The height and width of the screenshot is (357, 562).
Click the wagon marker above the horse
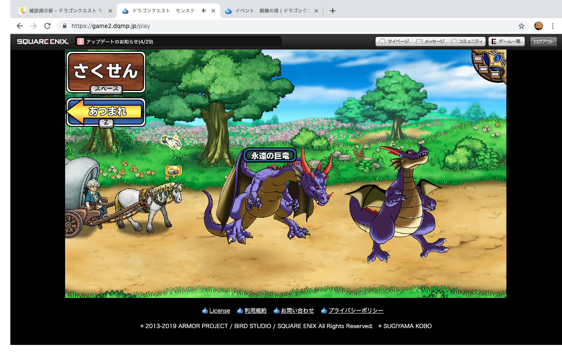tap(173, 171)
